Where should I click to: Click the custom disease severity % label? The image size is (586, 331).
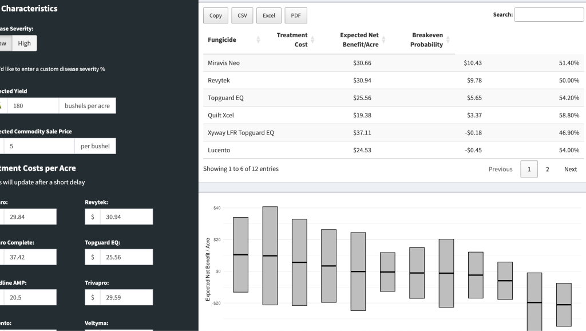click(52, 69)
